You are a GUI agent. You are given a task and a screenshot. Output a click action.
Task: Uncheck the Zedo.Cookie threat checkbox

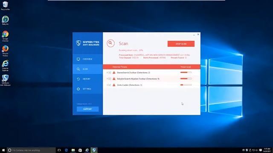point(110,85)
